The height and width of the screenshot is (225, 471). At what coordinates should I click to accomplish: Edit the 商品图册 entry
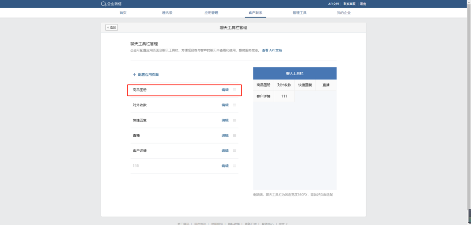[225, 90]
